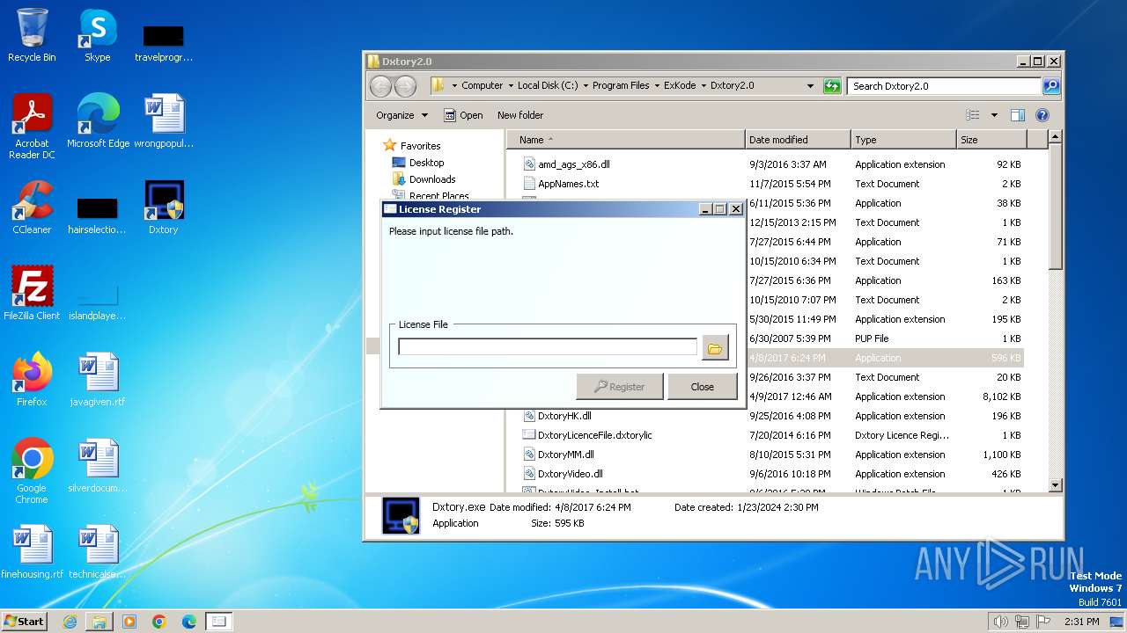Sort files by Date modified column header
Viewport: 1127px width, 633px height.
point(798,140)
